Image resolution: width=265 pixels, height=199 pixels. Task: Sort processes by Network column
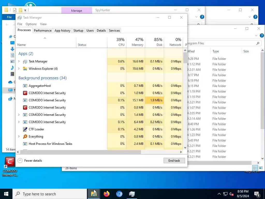[x=173, y=42]
